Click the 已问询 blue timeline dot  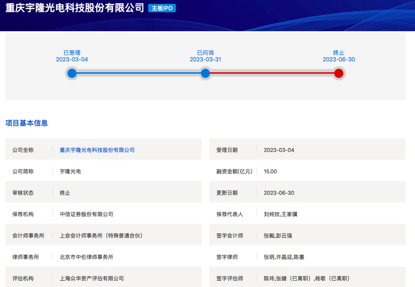coord(206,73)
